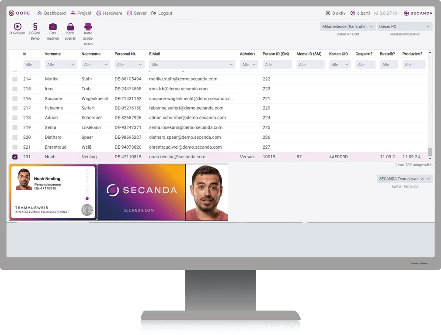Expand the Abholort filter dropdown
Viewport: 441px width, 335px height.
pyautogui.click(x=253, y=65)
